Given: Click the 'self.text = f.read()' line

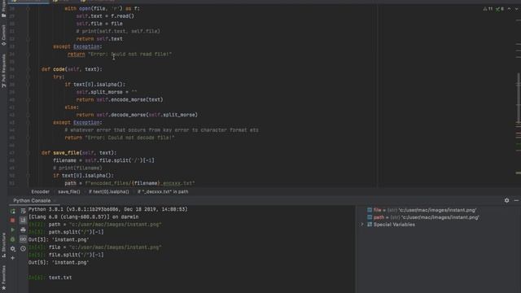Looking at the screenshot, I should tap(105, 16).
